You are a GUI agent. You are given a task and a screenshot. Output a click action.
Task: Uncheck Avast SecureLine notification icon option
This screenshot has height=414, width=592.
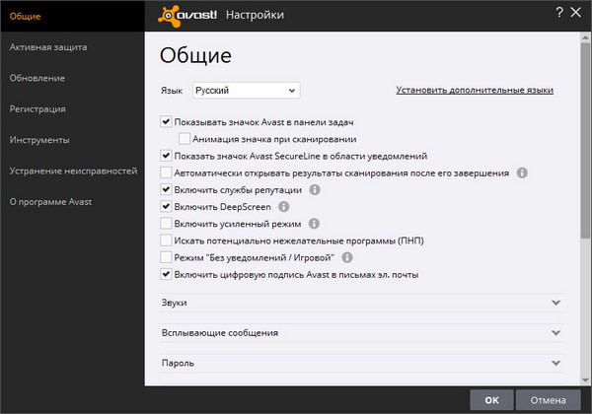[166, 156]
